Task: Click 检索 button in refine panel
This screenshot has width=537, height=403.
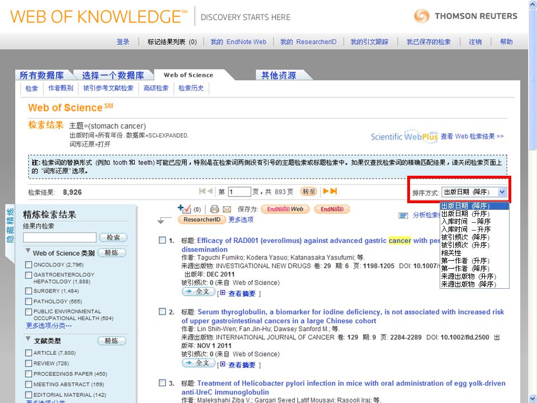Action: point(113,237)
